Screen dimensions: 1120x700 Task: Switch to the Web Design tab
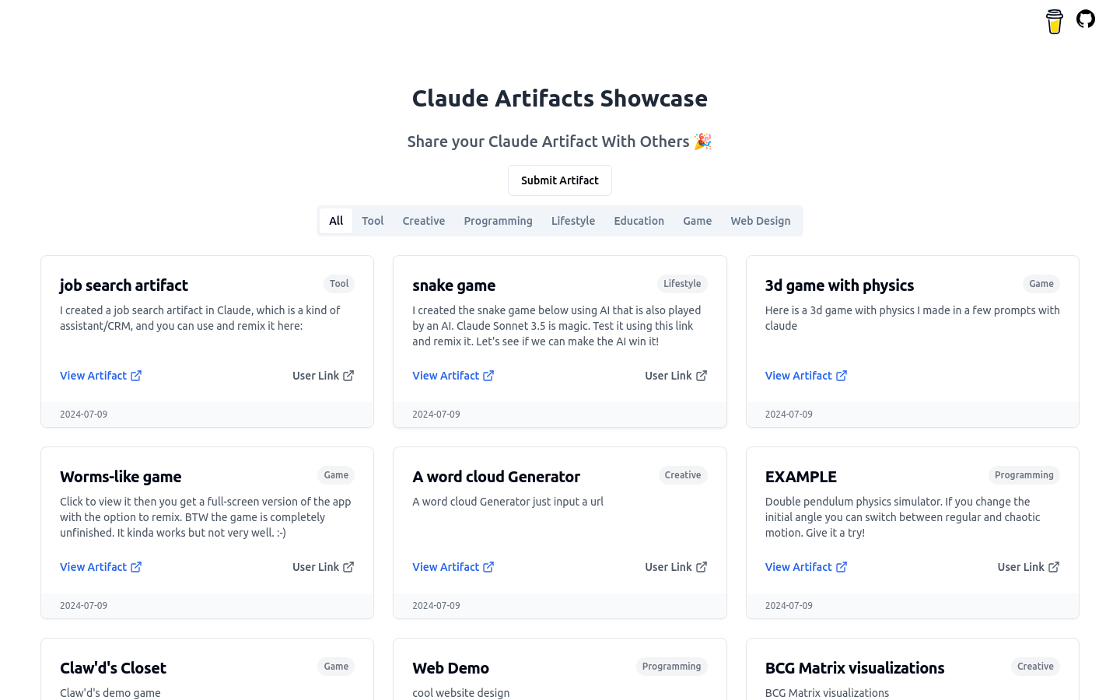[761, 221]
